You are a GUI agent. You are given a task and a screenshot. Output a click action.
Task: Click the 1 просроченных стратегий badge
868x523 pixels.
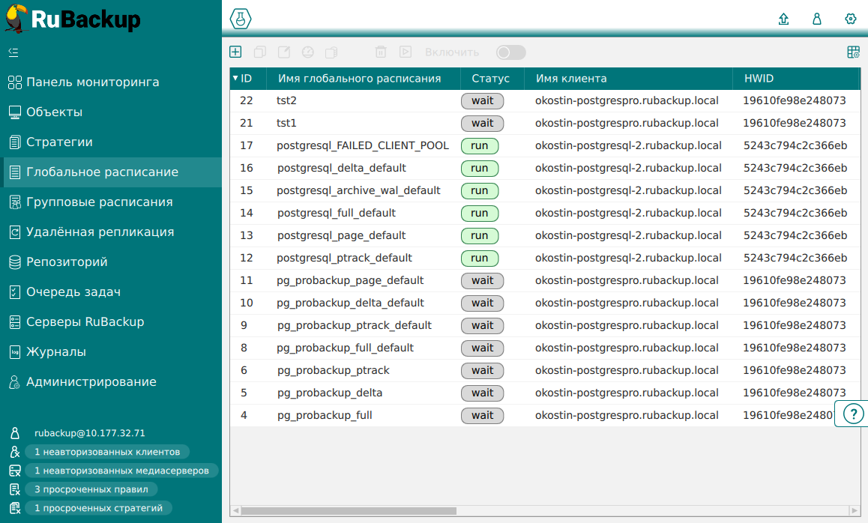(x=98, y=508)
